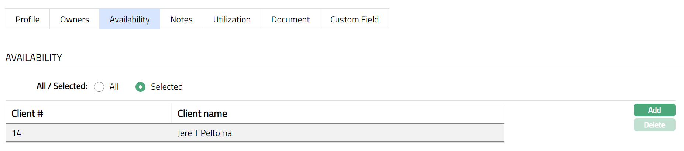Open the Custom Field tab

pyautogui.click(x=354, y=19)
